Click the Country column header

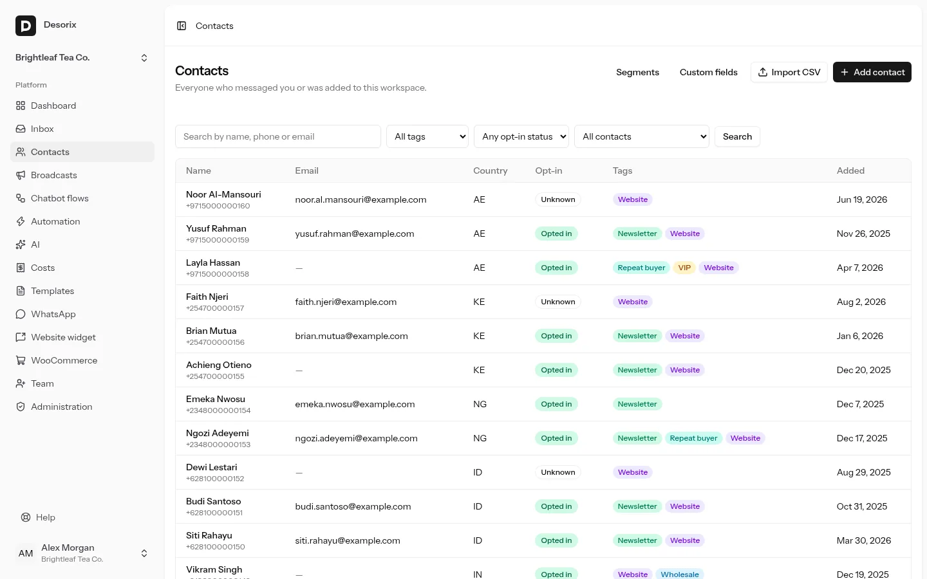tap(491, 170)
